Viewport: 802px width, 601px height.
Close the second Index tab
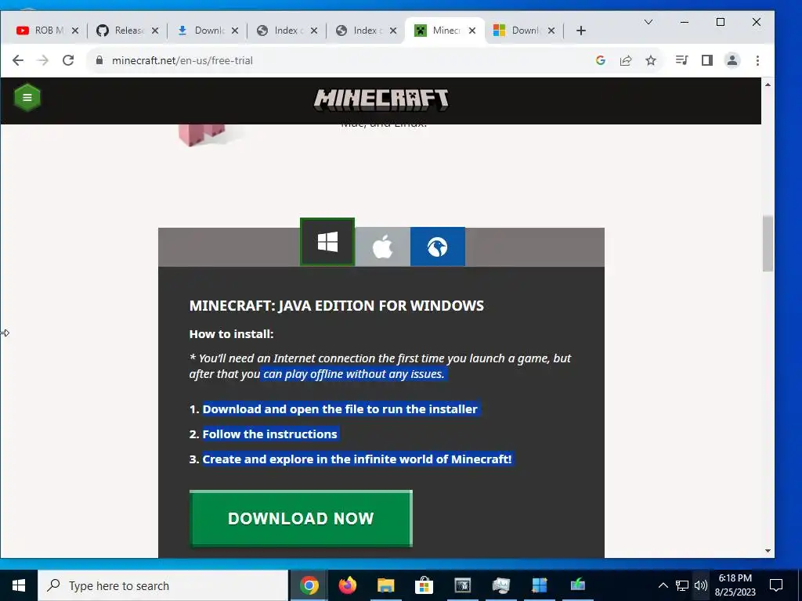tap(393, 31)
